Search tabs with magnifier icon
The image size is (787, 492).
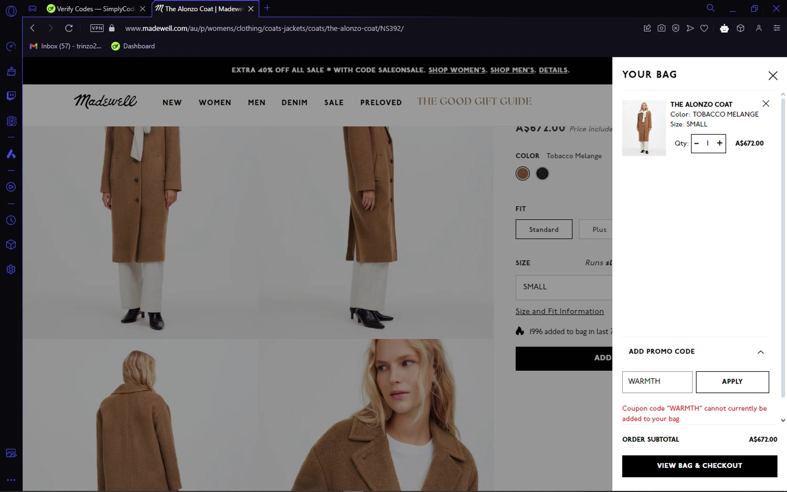tap(710, 8)
